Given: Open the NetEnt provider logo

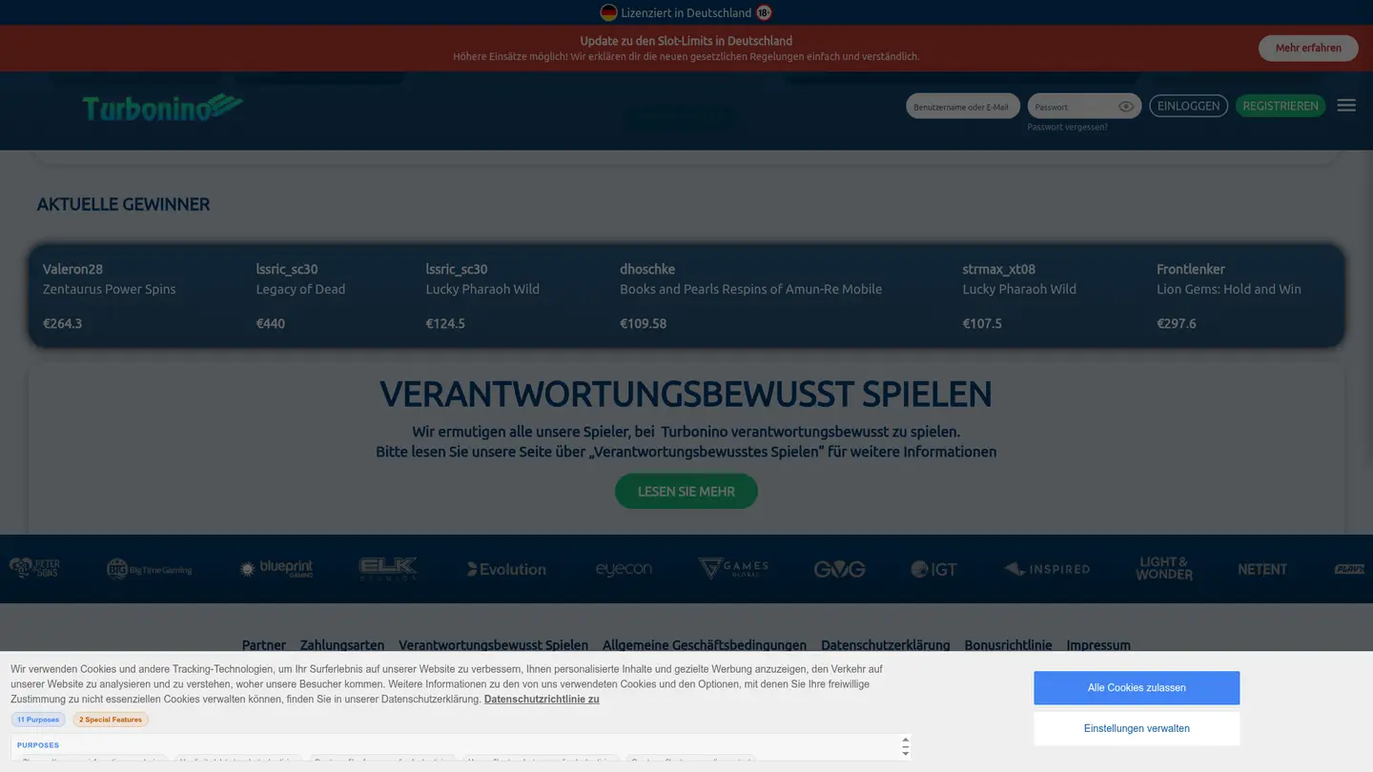Looking at the screenshot, I should click(1262, 569).
